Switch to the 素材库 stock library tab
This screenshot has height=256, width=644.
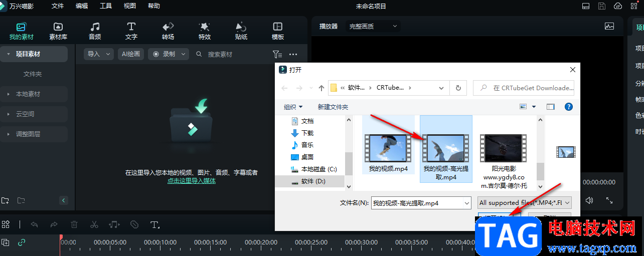coord(58,31)
